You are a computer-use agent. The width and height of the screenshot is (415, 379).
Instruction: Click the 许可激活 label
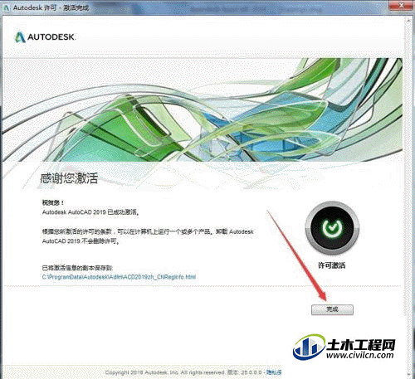332,265
